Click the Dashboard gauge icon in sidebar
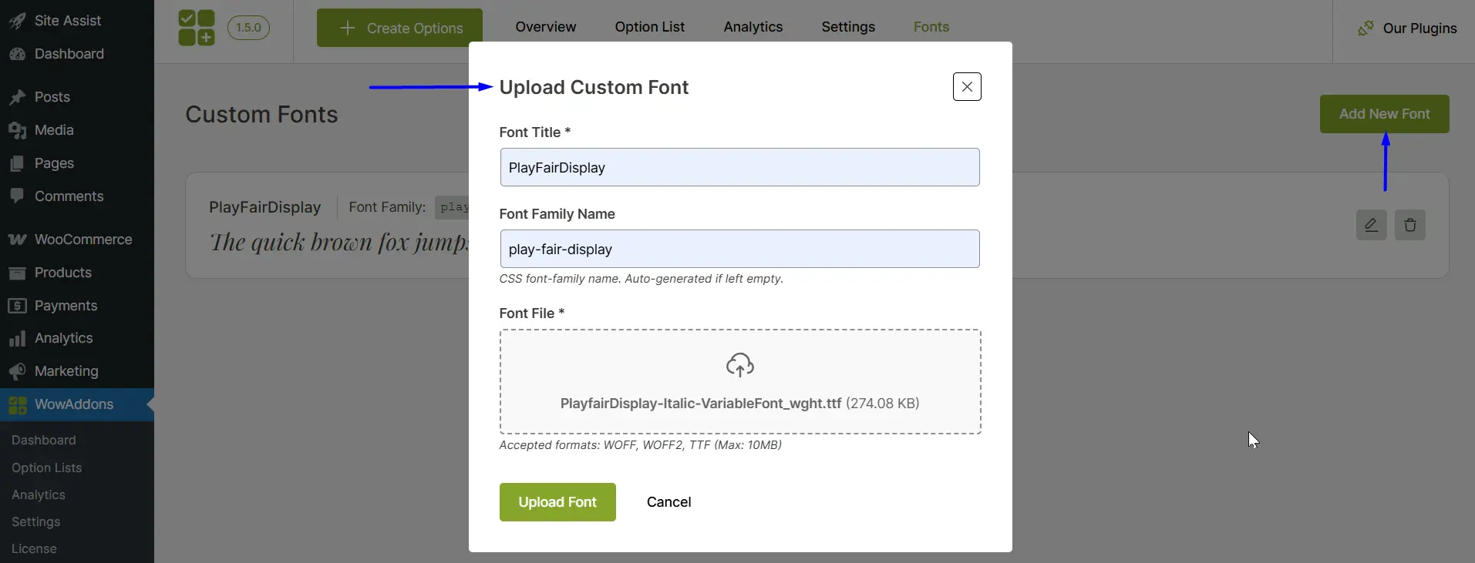1475x563 pixels. 17,54
